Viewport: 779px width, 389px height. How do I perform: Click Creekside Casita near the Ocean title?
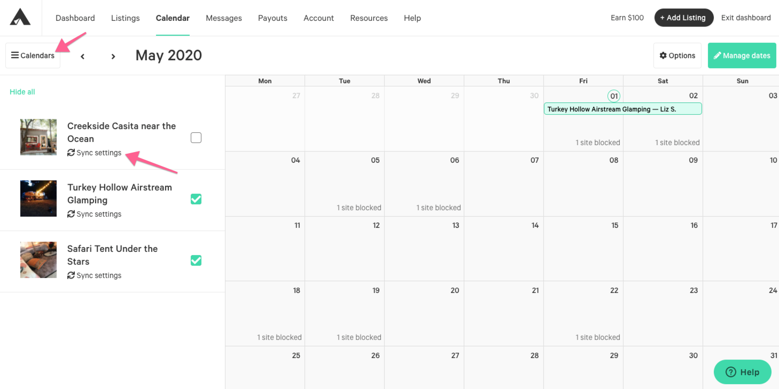coord(122,132)
